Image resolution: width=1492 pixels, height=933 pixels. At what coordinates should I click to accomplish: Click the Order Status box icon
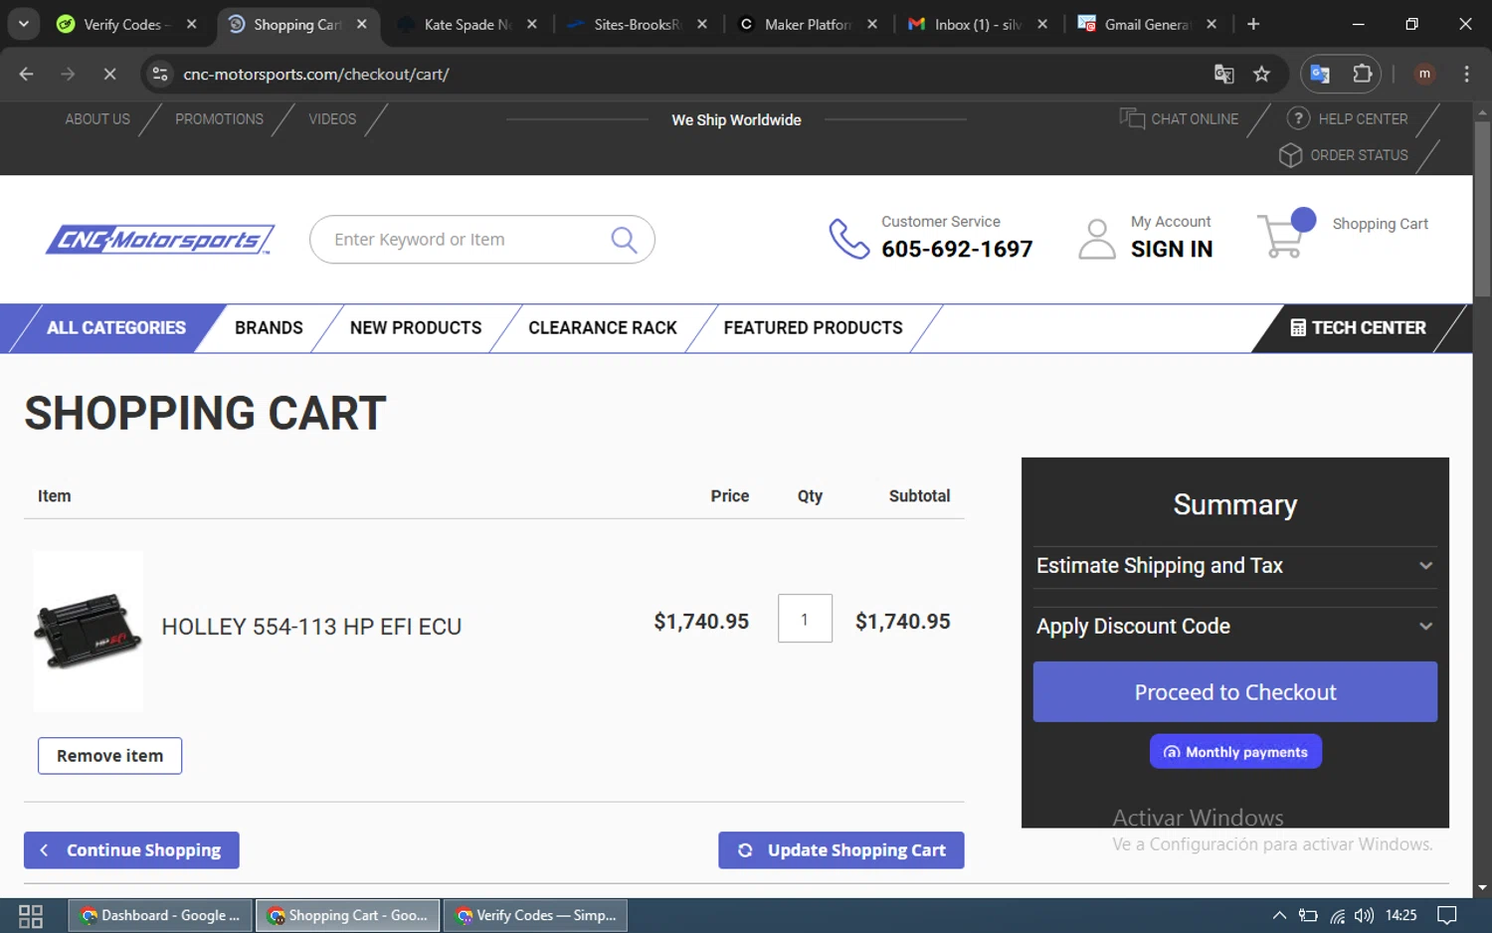[1290, 155]
